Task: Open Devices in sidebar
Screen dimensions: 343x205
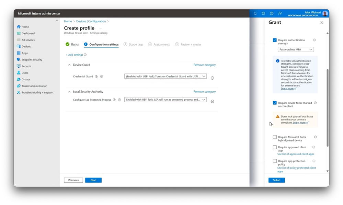Action: pyautogui.click(x=26, y=46)
